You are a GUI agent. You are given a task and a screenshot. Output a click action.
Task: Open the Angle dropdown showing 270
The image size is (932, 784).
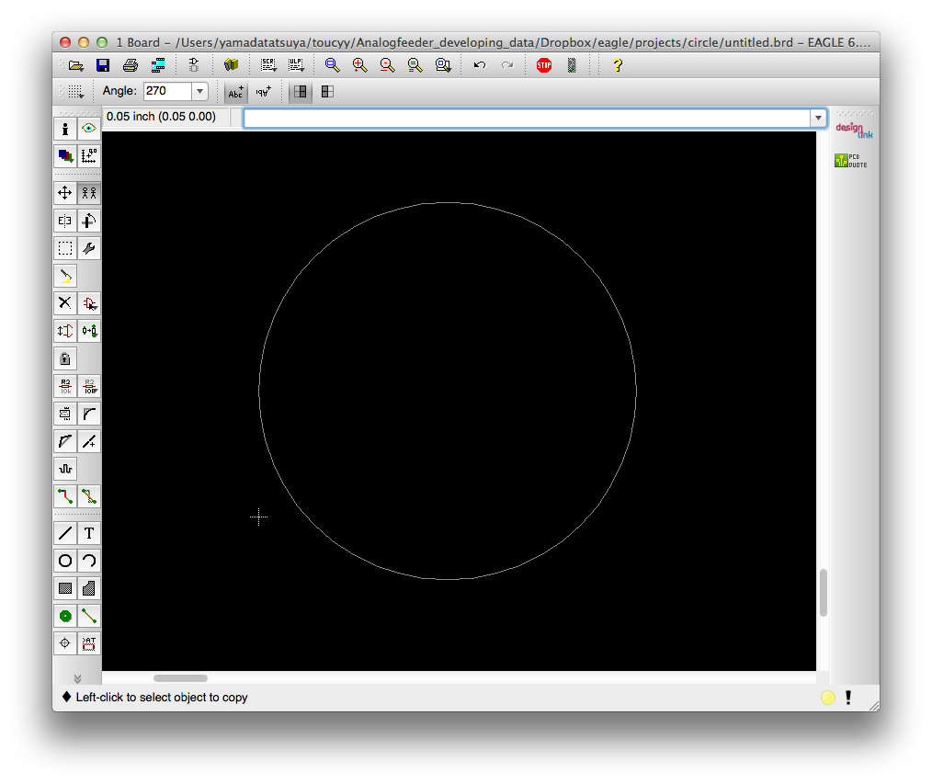click(199, 91)
